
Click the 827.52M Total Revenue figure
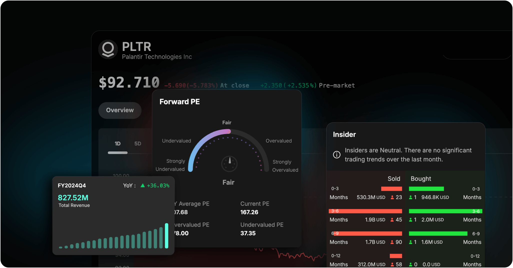(x=73, y=197)
